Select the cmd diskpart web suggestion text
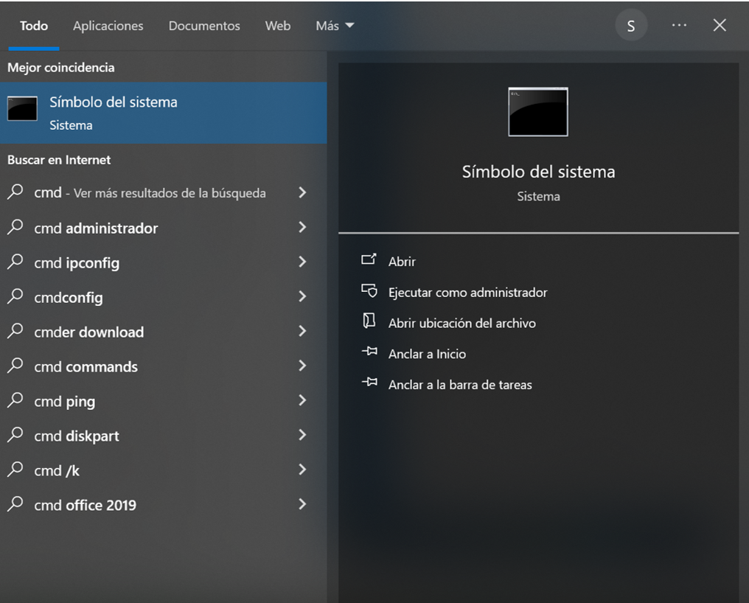This screenshot has height=603, width=749. pyautogui.click(x=77, y=436)
